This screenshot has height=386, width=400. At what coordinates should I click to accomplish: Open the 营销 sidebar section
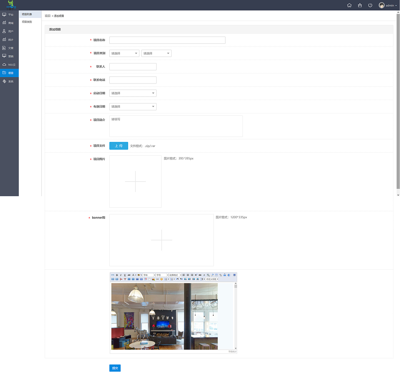coord(9,56)
